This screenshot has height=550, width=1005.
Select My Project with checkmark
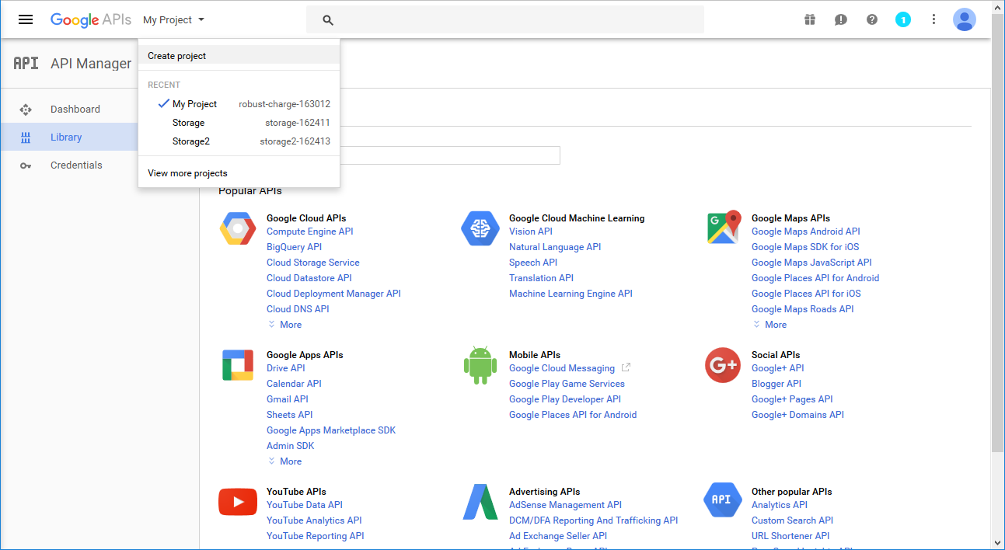[x=194, y=104]
